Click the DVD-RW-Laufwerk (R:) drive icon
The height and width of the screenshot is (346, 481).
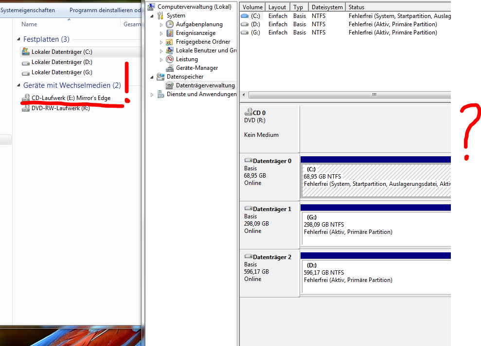pos(26,109)
